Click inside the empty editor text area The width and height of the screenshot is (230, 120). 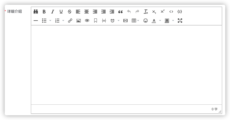126,65
